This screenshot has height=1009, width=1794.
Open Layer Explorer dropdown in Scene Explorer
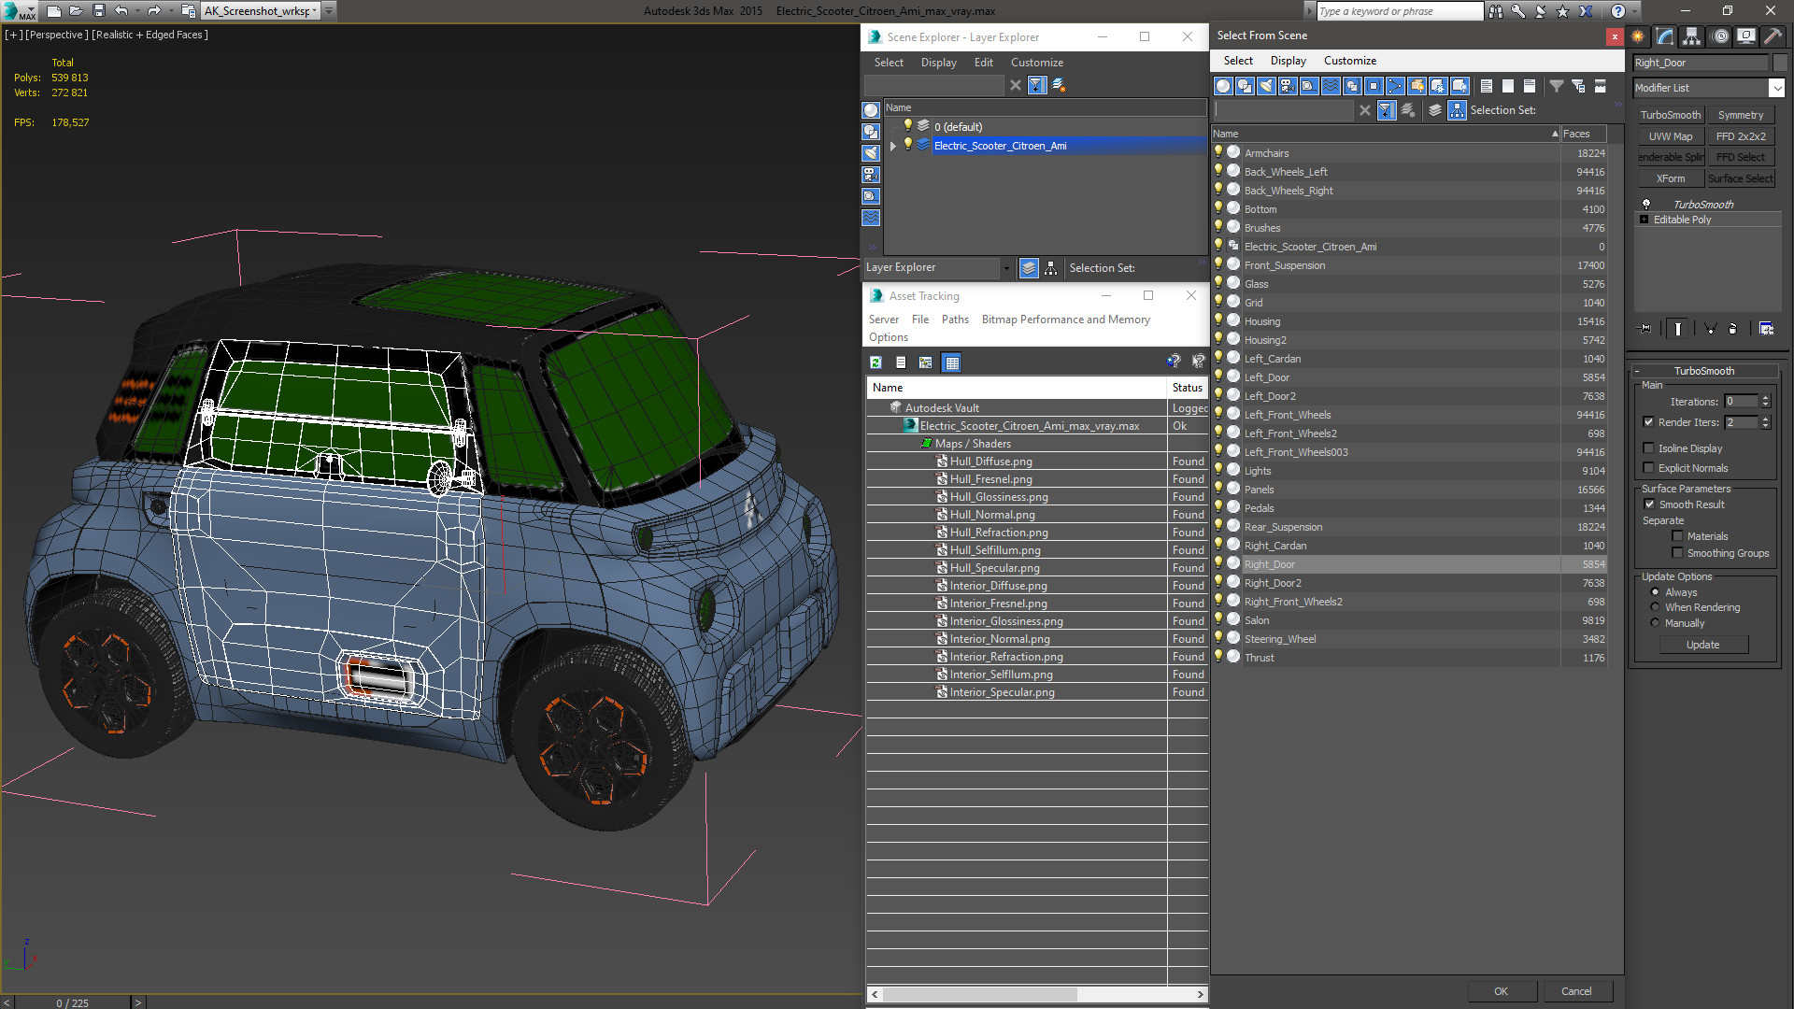[1005, 268]
